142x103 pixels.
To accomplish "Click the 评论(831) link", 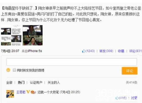I will click(x=135, y=51).
